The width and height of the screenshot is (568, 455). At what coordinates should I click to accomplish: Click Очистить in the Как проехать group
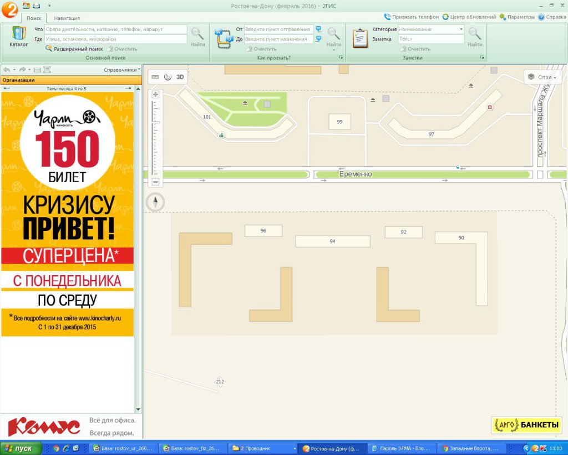click(x=262, y=49)
